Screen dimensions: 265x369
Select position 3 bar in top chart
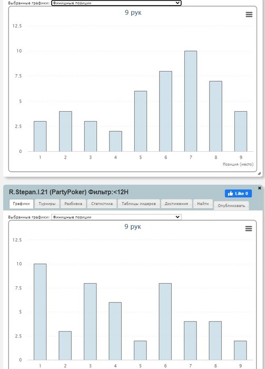click(x=91, y=136)
